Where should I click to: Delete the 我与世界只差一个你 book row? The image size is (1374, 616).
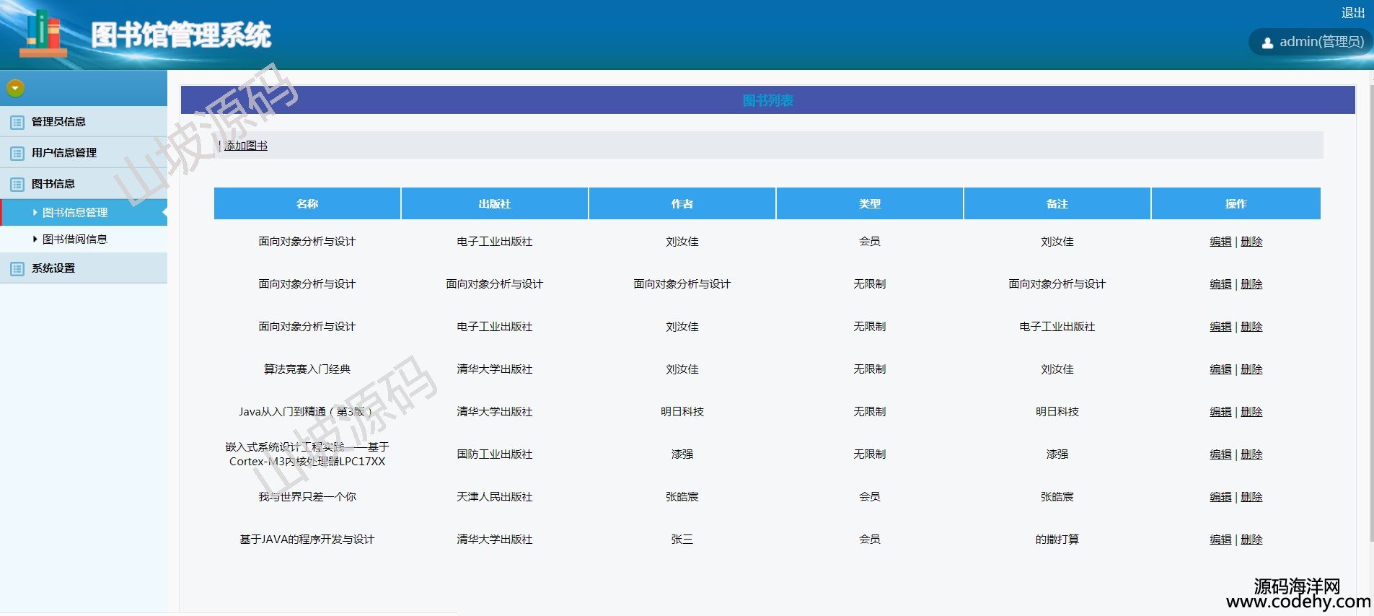coord(1251,497)
